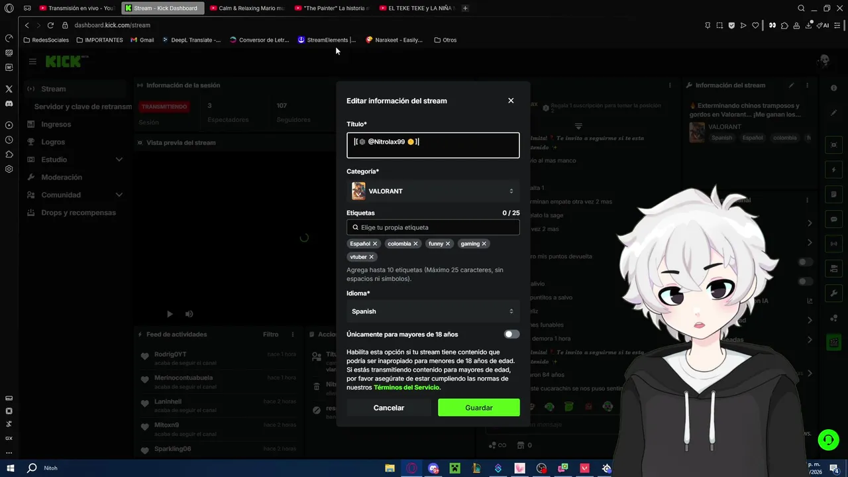Close the Editar información del stream dialog
The width and height of the screenshot is (848, 477).
click(x=511, y=101)
